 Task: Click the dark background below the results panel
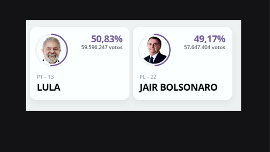[x=134, y=132]
